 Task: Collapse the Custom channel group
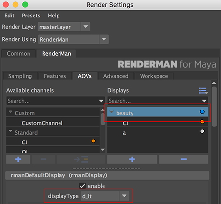pos(11,112)
